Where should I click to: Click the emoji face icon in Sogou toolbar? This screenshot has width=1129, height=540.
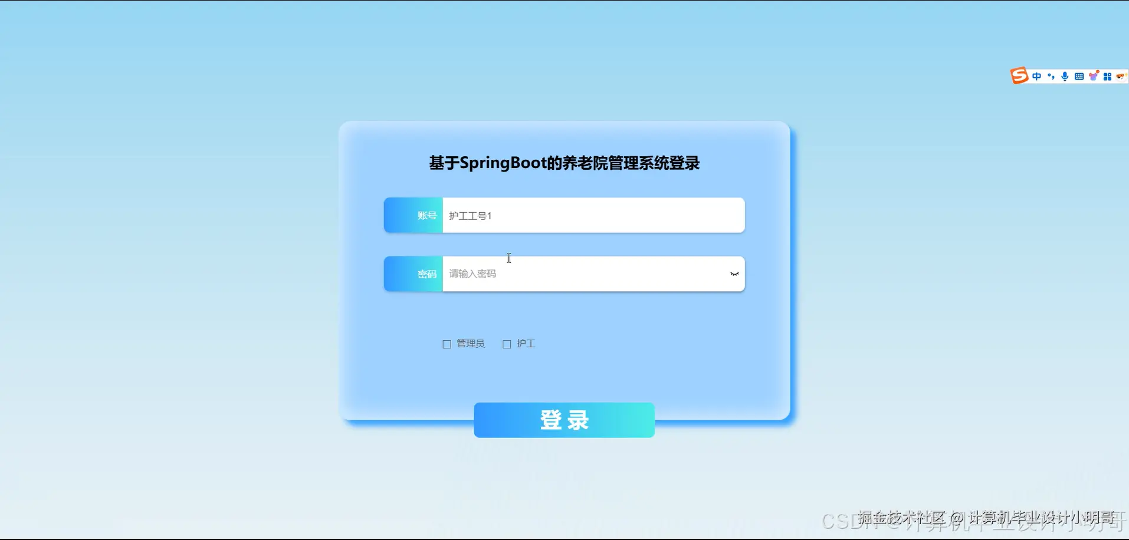1120,75
